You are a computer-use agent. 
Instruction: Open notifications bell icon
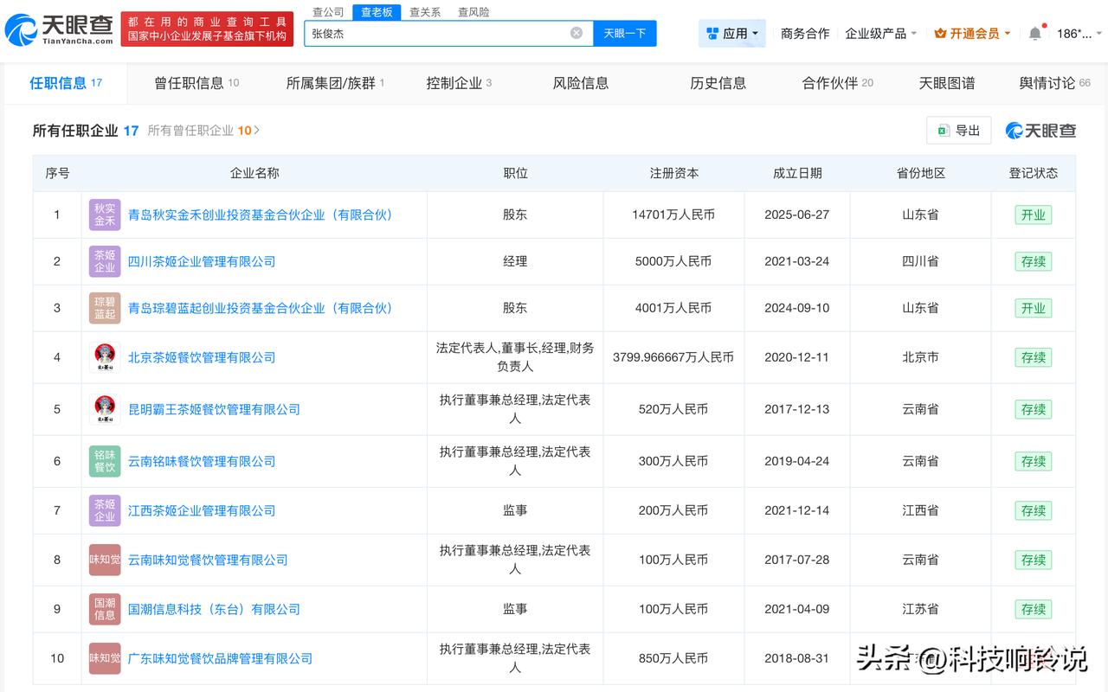click(1035, 34)
